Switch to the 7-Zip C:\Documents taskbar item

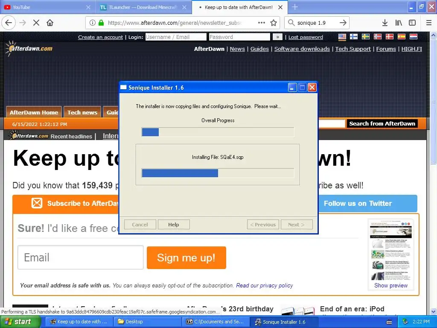pos(216,322)
